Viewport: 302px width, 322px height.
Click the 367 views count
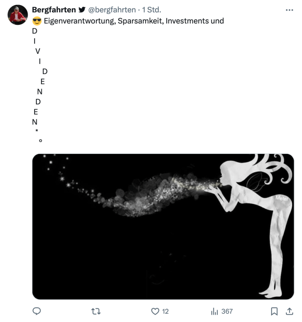click(x=227, y=311)
